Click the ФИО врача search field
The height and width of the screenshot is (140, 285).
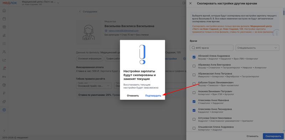tap(212, 48)
